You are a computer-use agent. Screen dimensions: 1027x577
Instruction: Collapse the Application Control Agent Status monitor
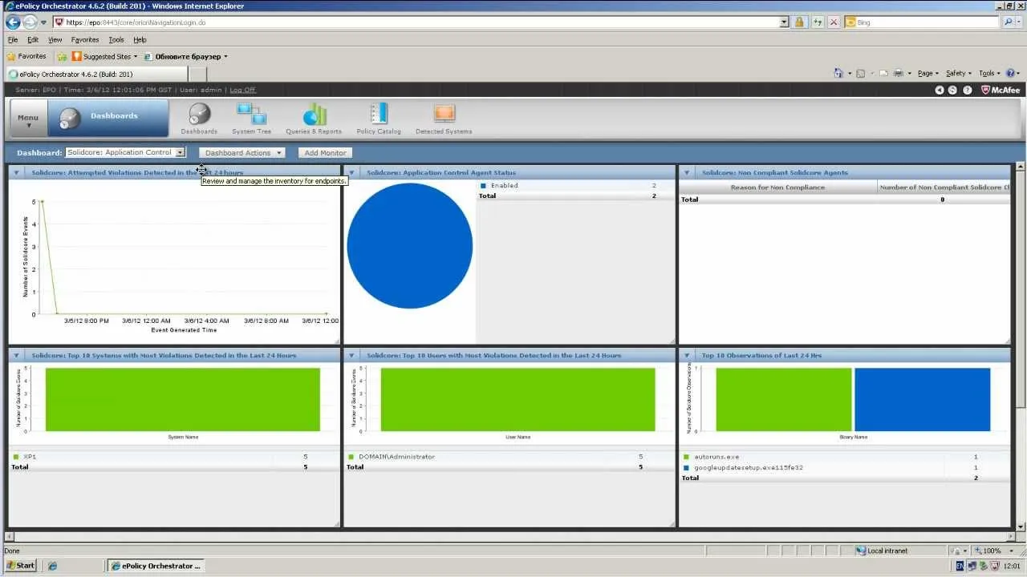(351, 172)
